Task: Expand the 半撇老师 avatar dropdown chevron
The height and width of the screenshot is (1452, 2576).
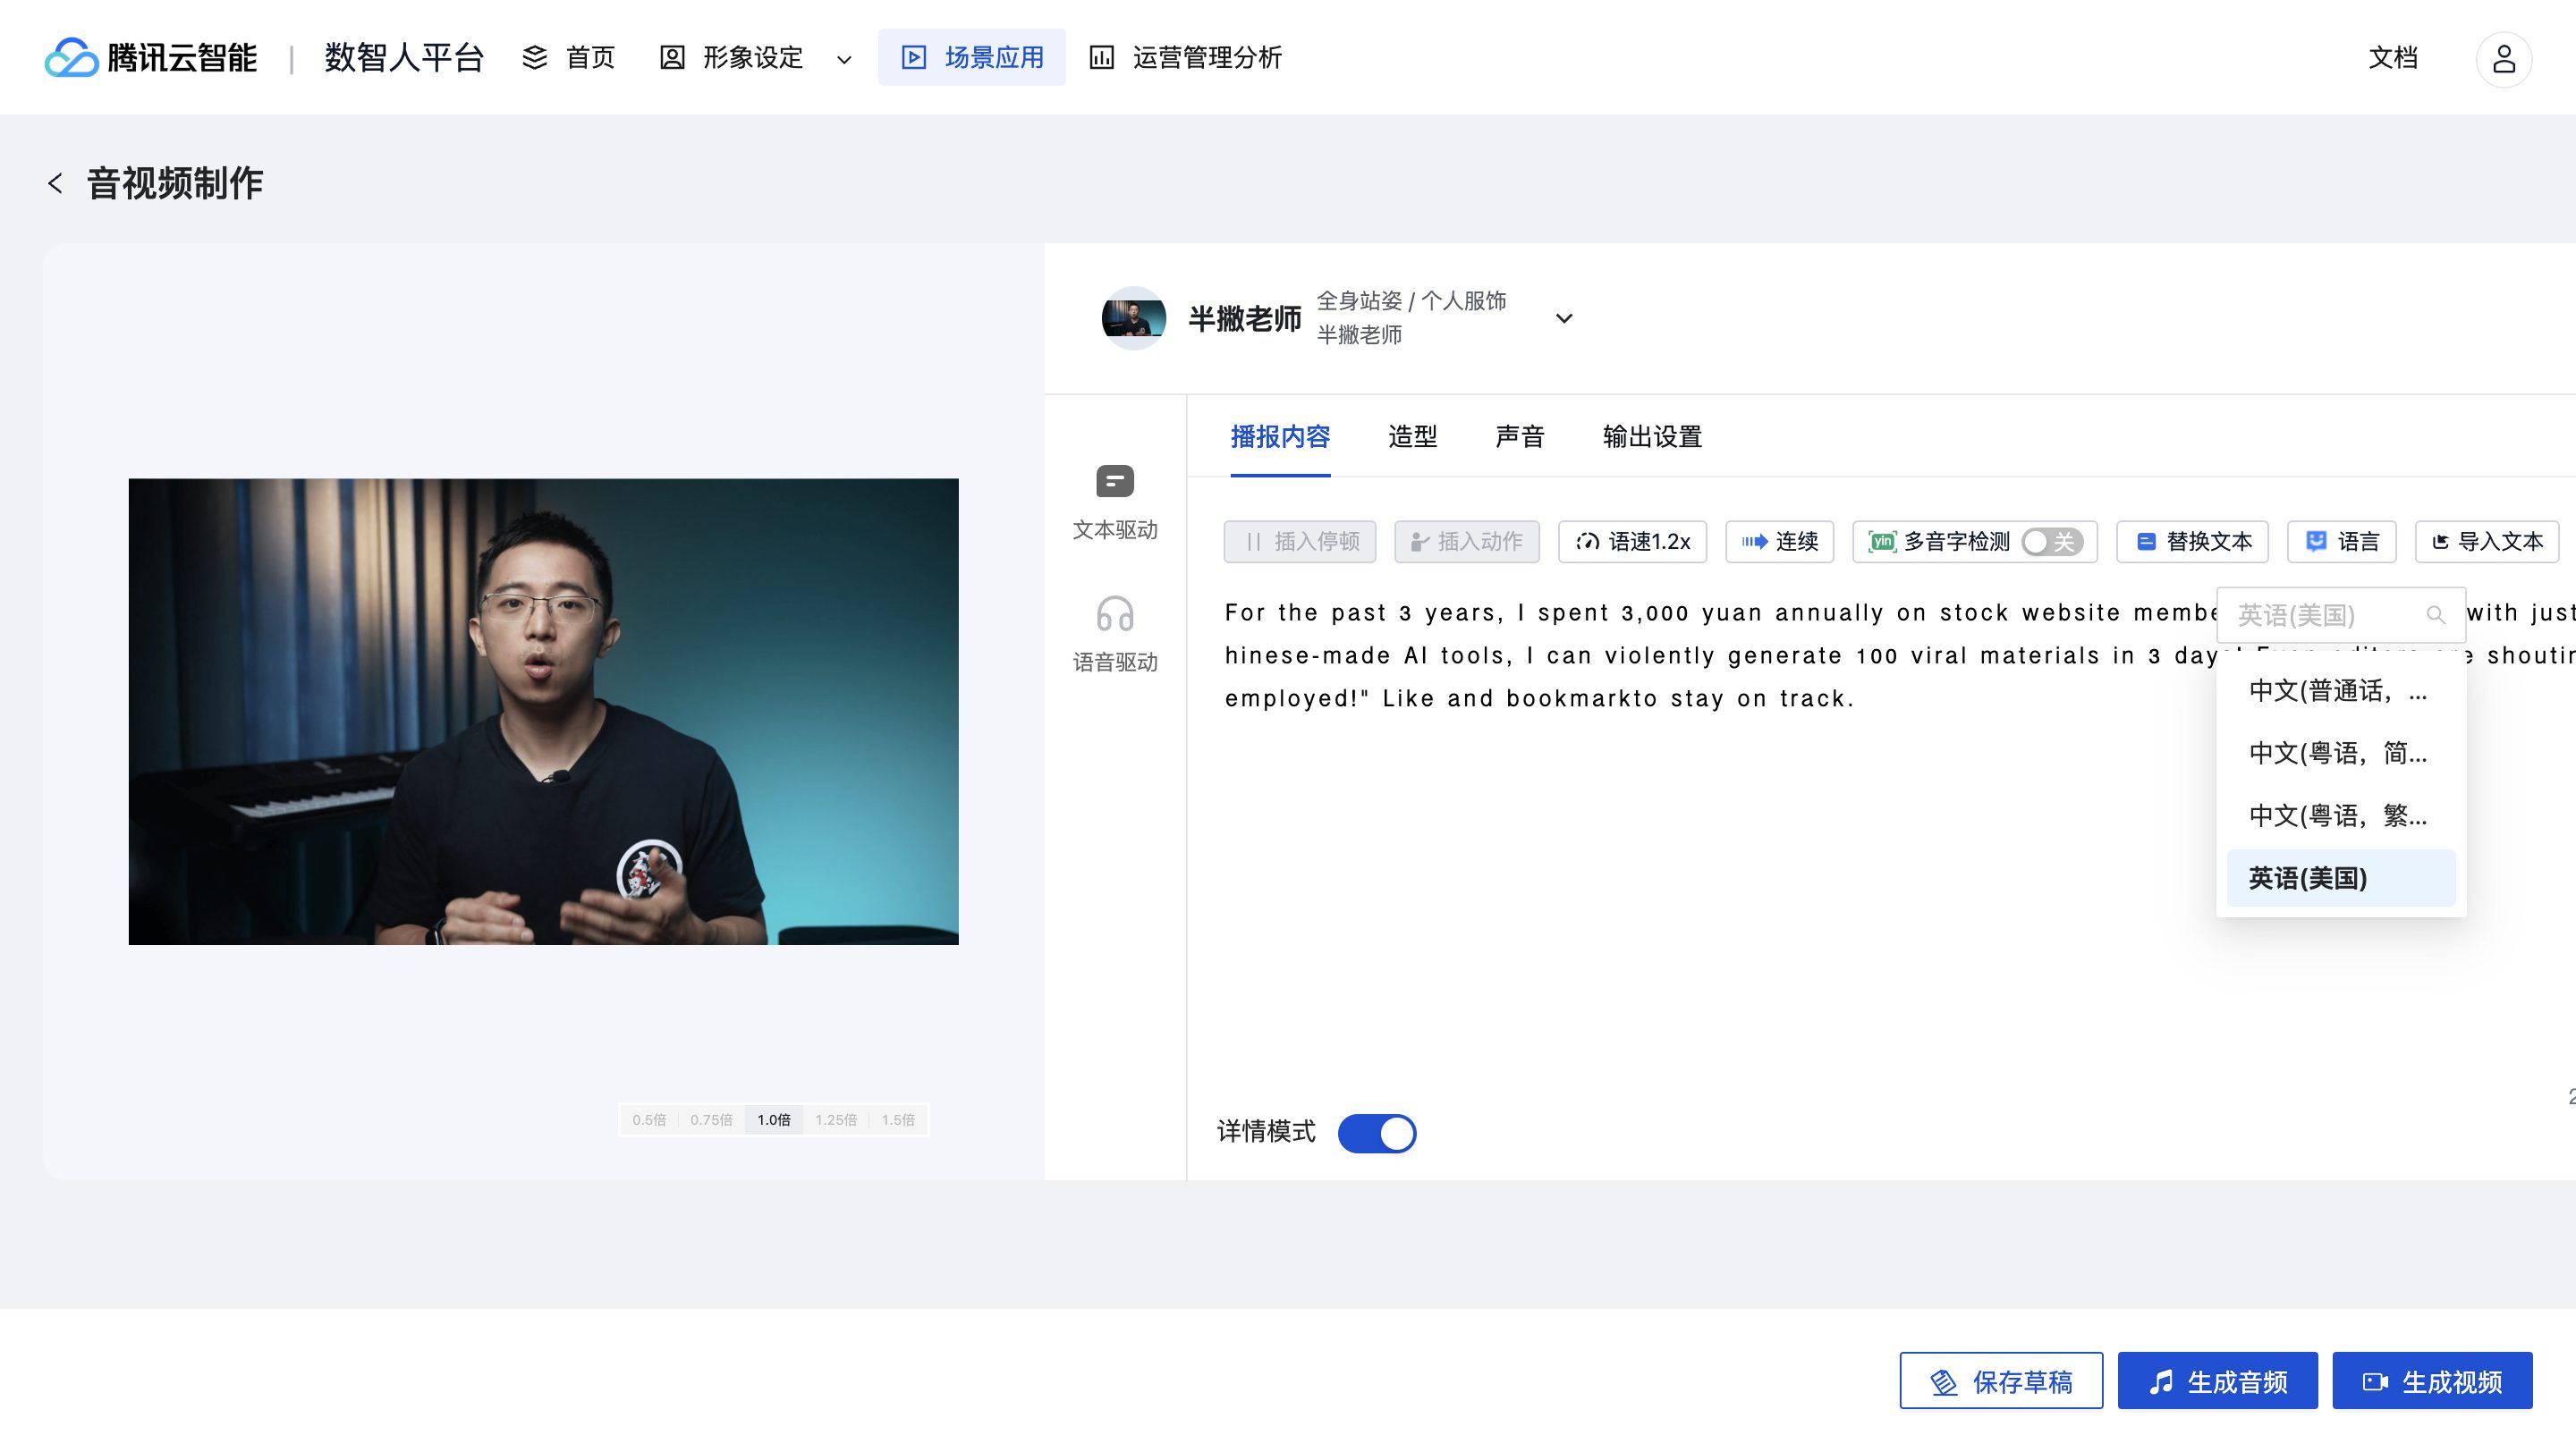Action: (1564, 319)
